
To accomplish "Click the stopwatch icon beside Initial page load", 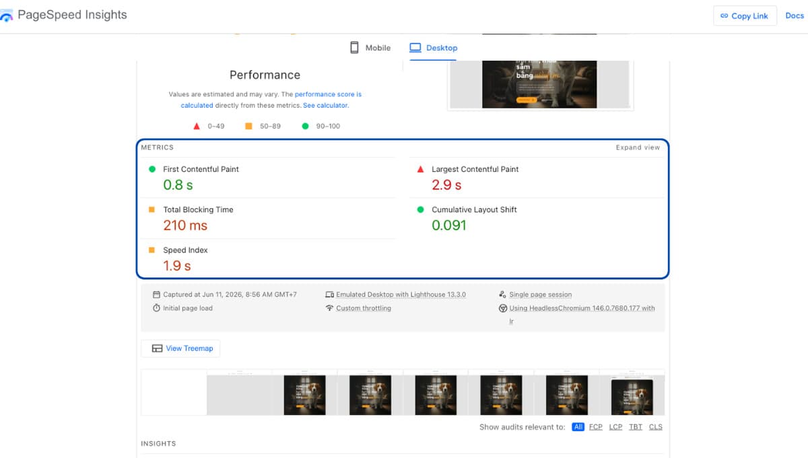I will tap(156, 308).
